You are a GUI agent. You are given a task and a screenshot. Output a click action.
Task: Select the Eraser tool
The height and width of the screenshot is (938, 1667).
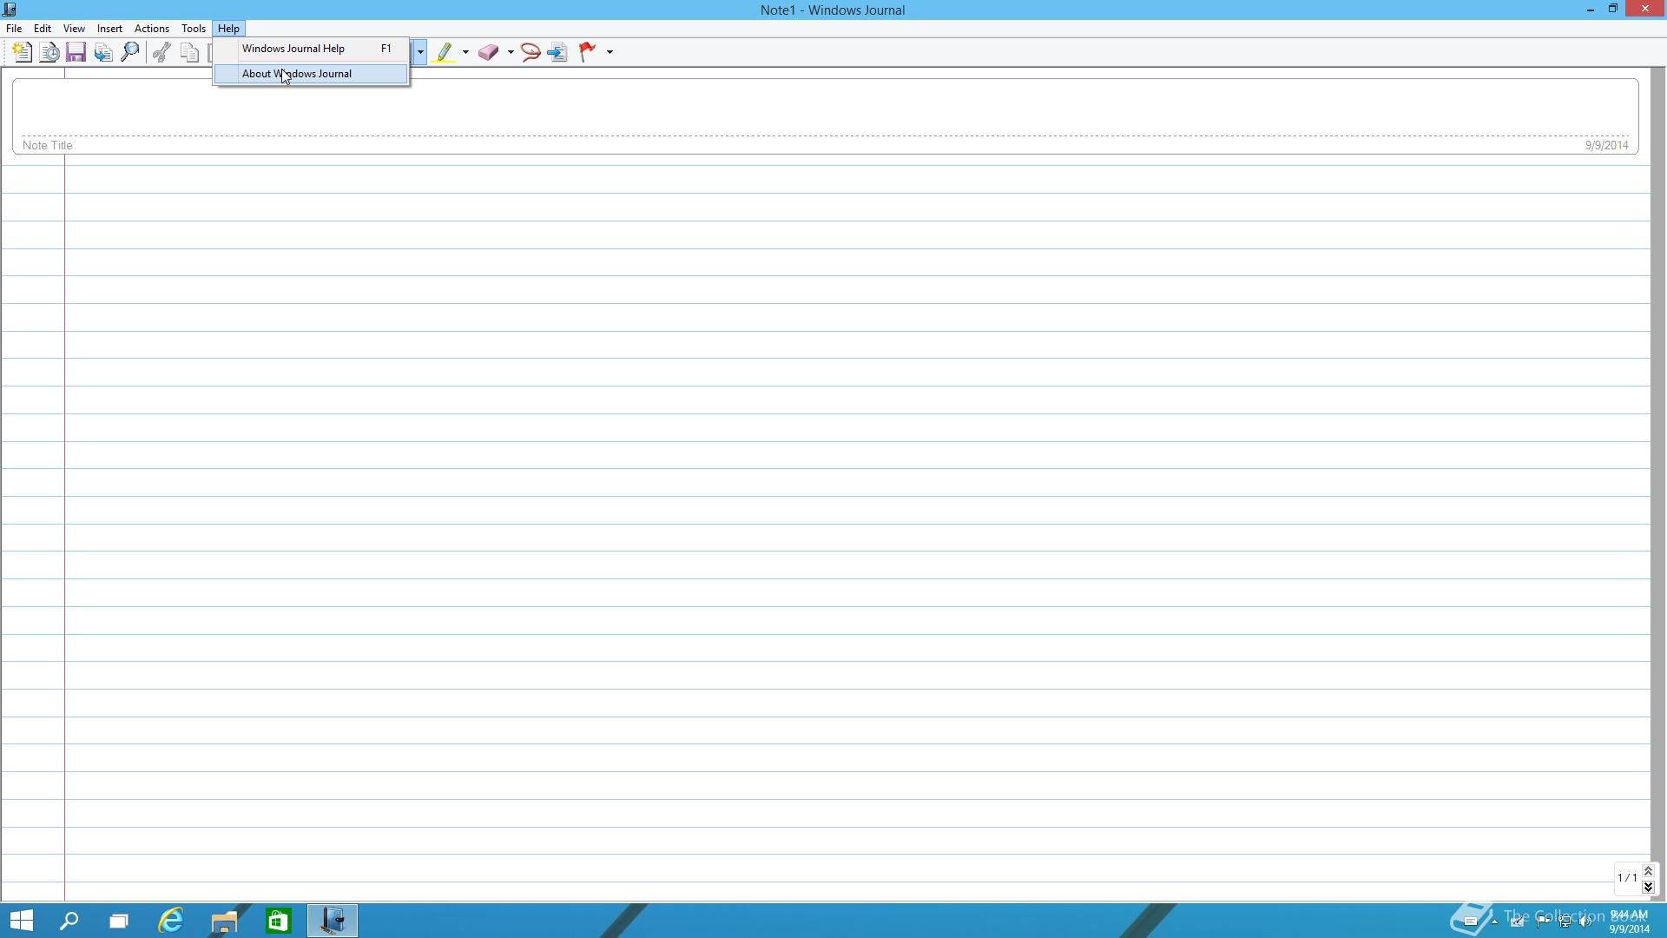[489, 52]
